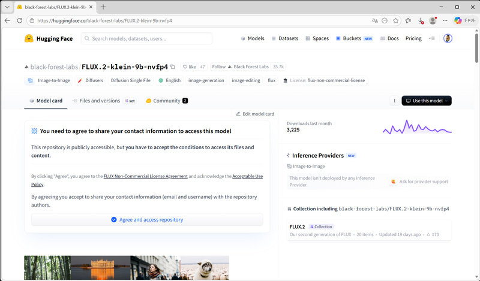Open the three-dot model options menu
The image size is (480, 281).
point(394,101)
